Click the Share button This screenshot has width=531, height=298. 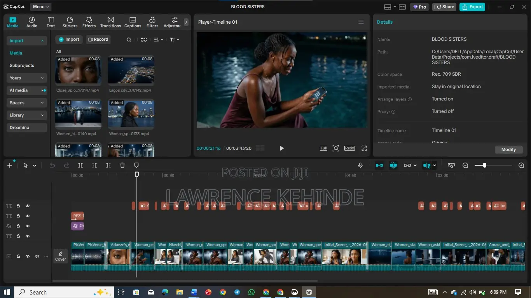[444, 7]
